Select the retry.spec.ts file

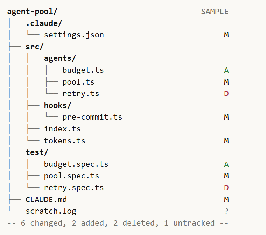click(x=74, y=188)
